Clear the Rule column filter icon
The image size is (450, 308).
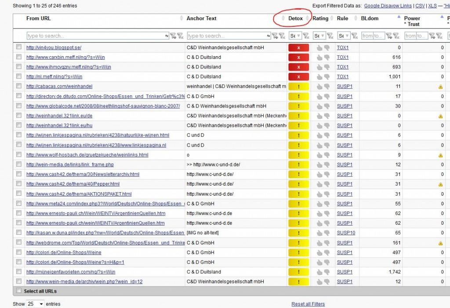click(355, 36)
